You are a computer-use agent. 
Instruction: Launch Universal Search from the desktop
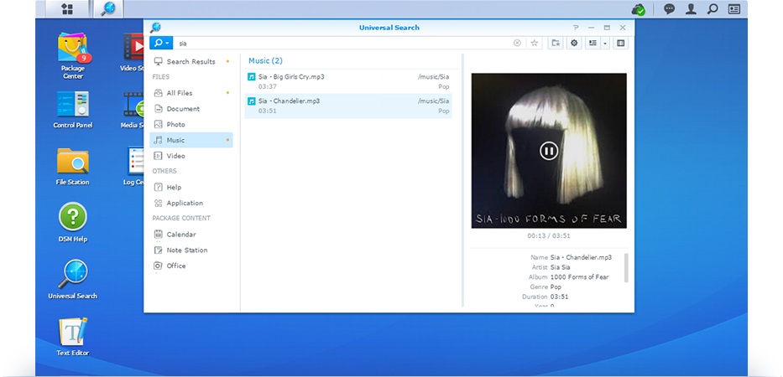click(73, 280)
